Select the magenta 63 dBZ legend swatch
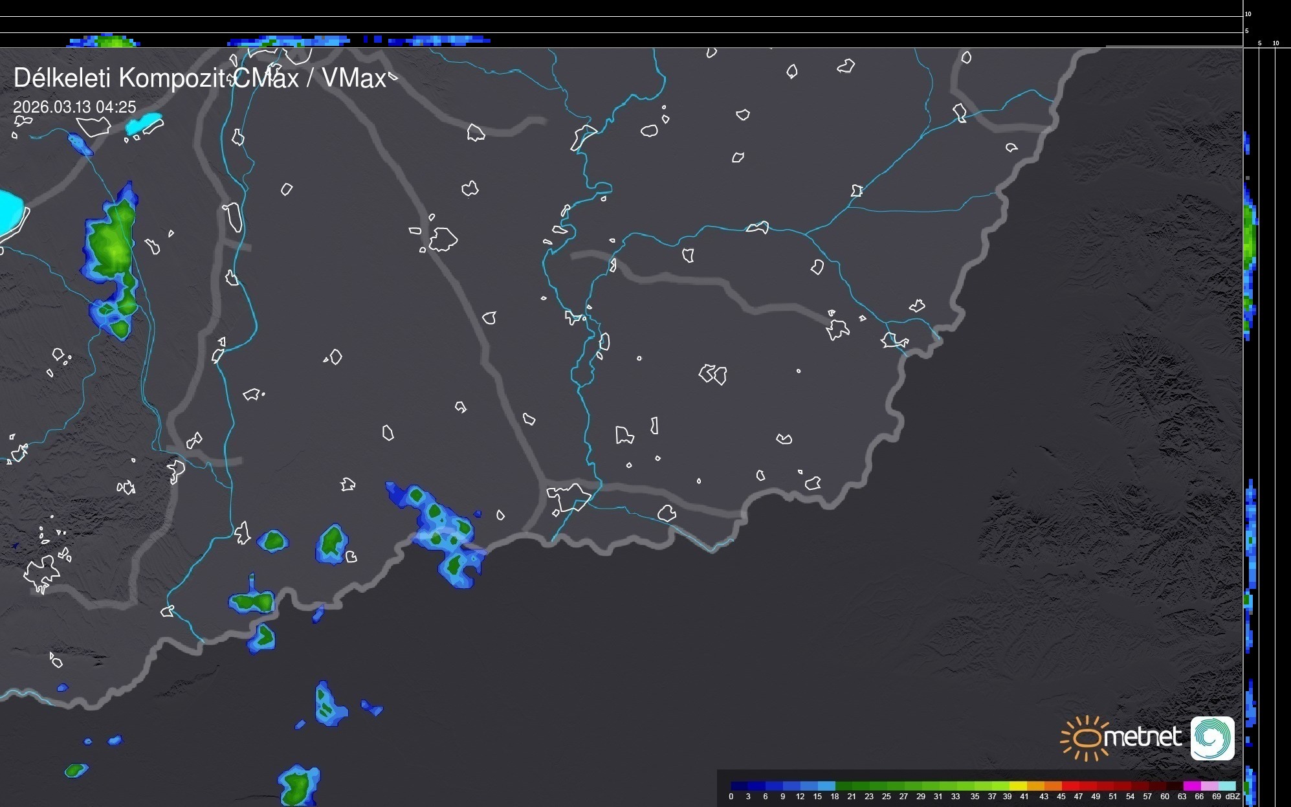 point(1191,786)
